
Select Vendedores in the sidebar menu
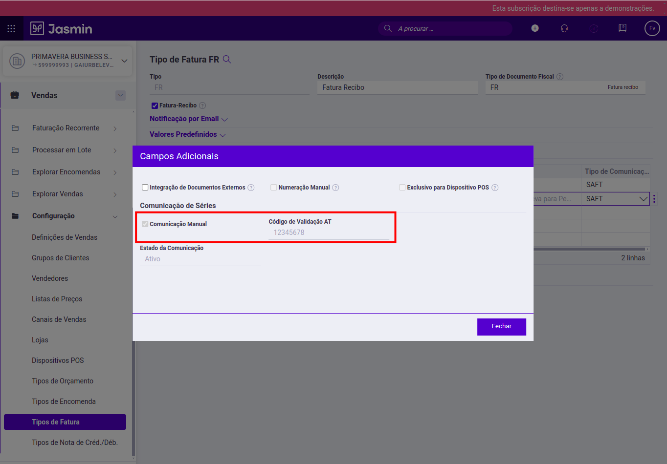tap(51, 278)
